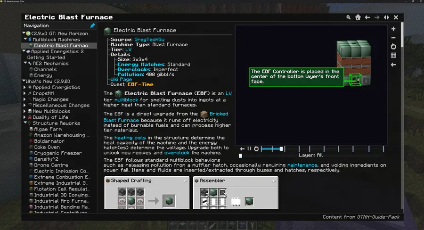This screenshot has width=424, height=230.
Task: Open the Electric Implosion Compressor entry
Action: [x=61, y=171]
